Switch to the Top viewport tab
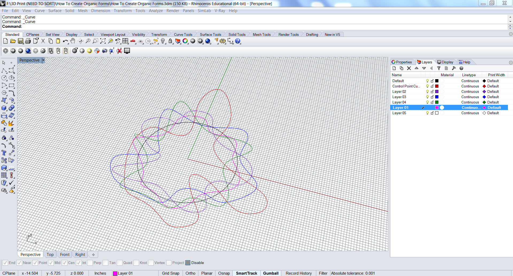 tap(50, 255)
